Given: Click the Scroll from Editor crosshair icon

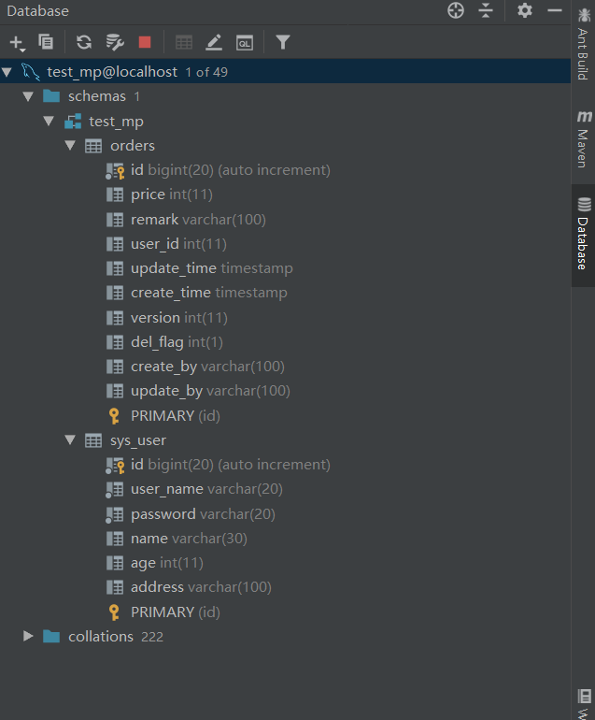Looking at the screenshot, I should [456, 10].
